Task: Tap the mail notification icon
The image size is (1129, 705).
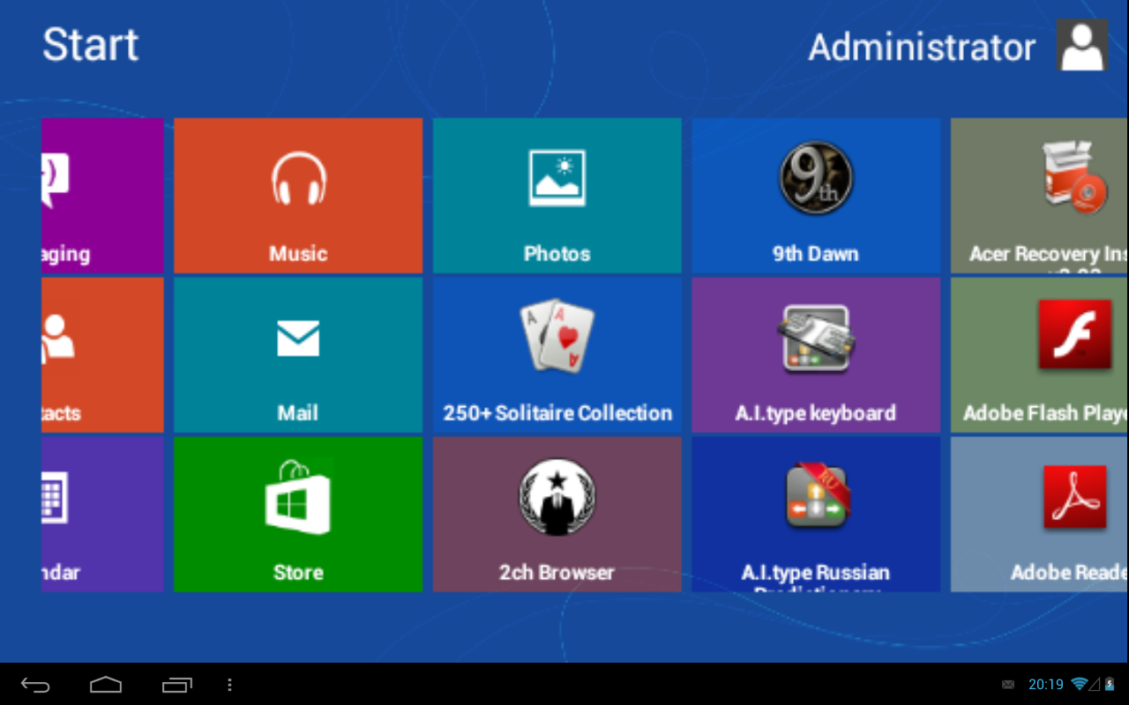Action: (1008, 685)
